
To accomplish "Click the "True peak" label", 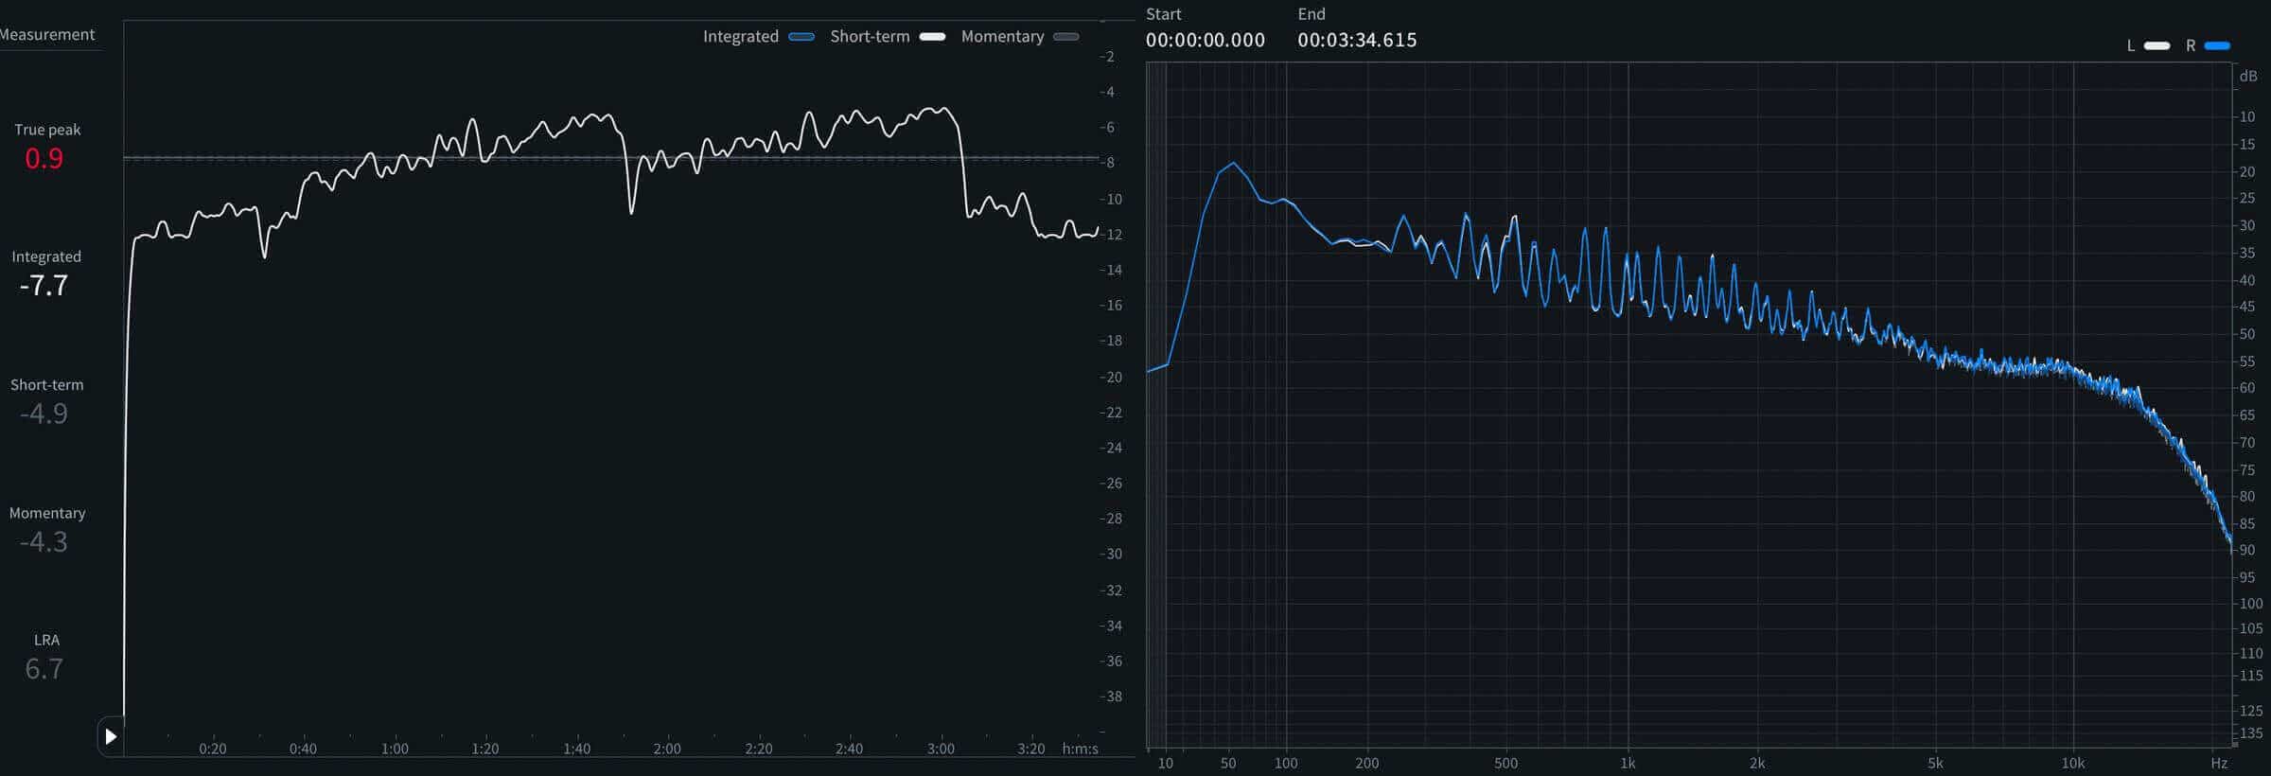I will click(x=47, y=130).
